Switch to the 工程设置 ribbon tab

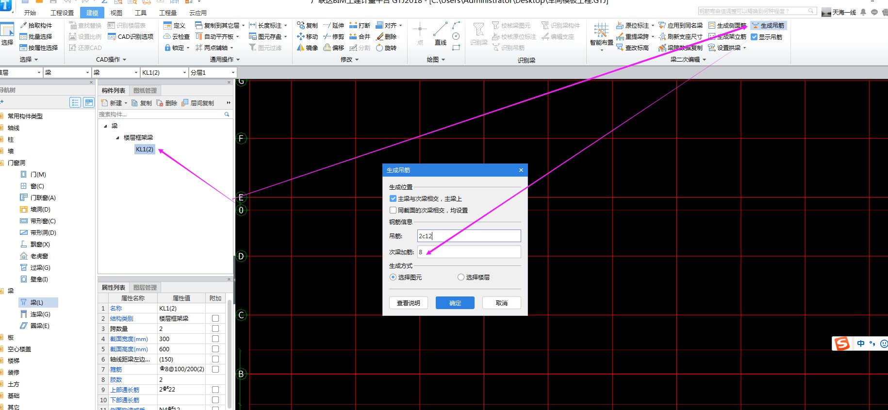tap(62, 13)
